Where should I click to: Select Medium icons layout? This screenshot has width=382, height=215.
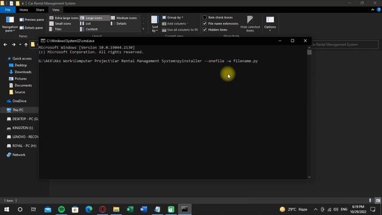point(124,18)
